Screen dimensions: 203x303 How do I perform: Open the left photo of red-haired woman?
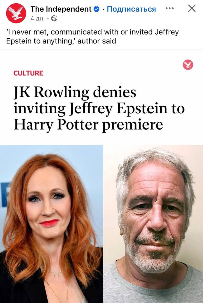click(52, 224)
